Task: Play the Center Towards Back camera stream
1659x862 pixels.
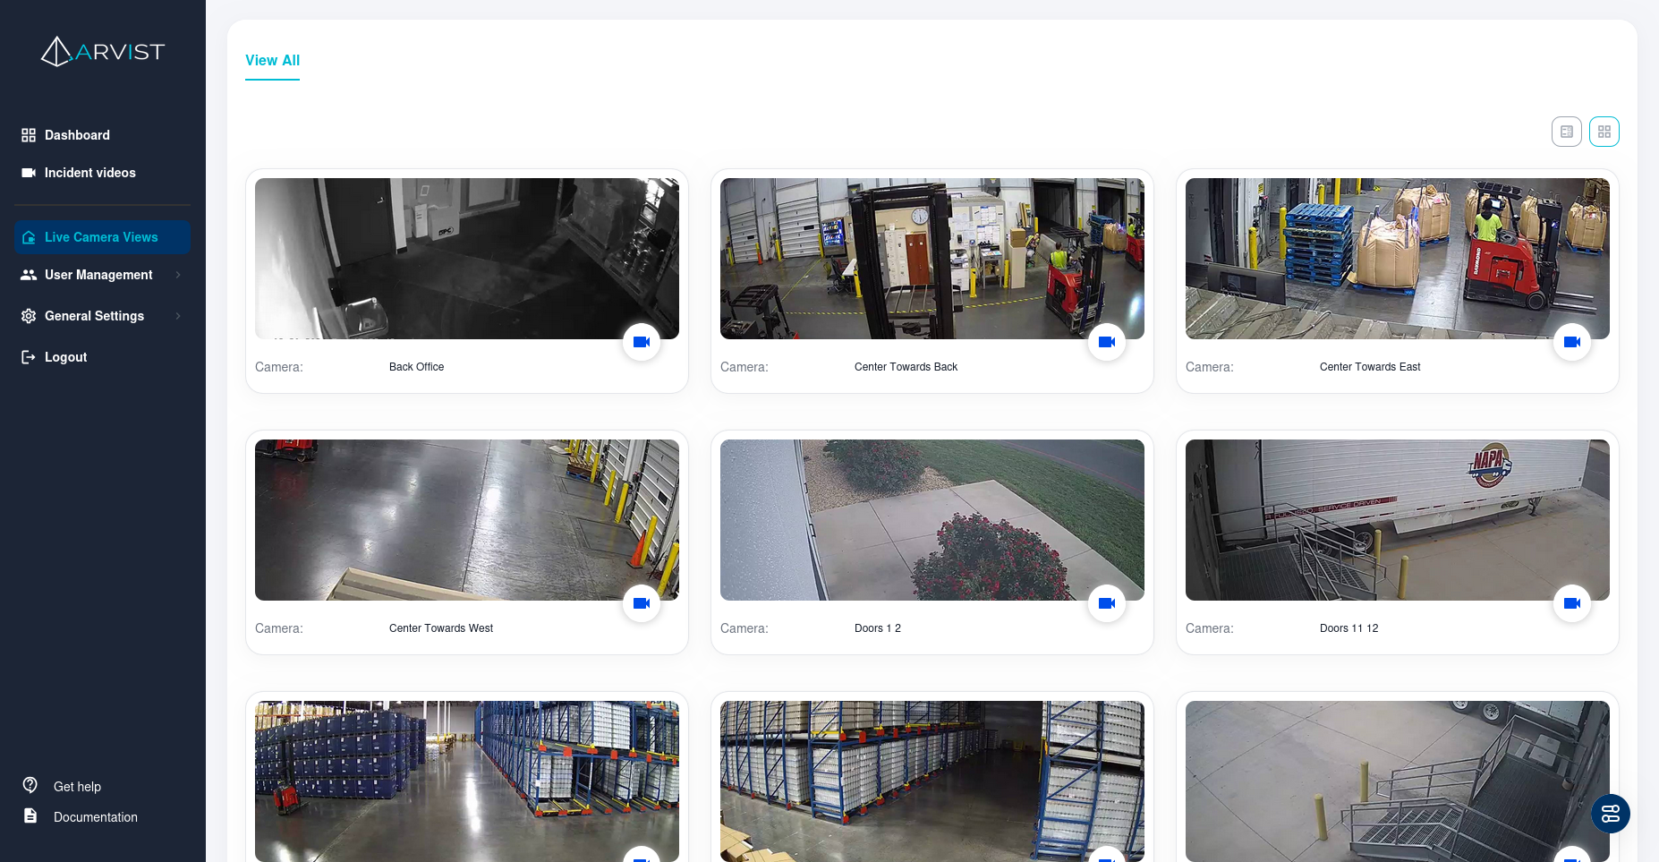Action: (x=1107, y=342)
